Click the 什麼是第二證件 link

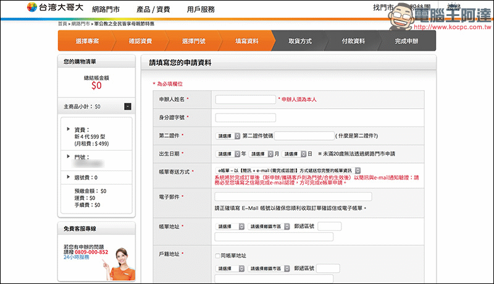click(356, 136)
